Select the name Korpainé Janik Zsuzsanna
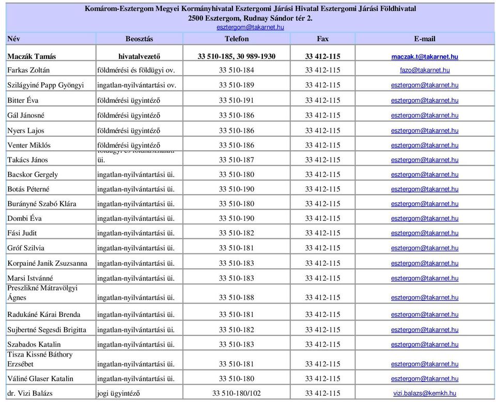 pos(47,263)
